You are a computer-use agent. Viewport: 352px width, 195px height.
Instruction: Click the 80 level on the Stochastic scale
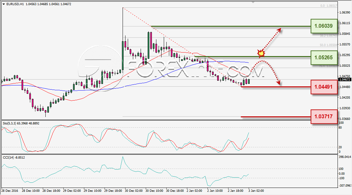(340, 128)
